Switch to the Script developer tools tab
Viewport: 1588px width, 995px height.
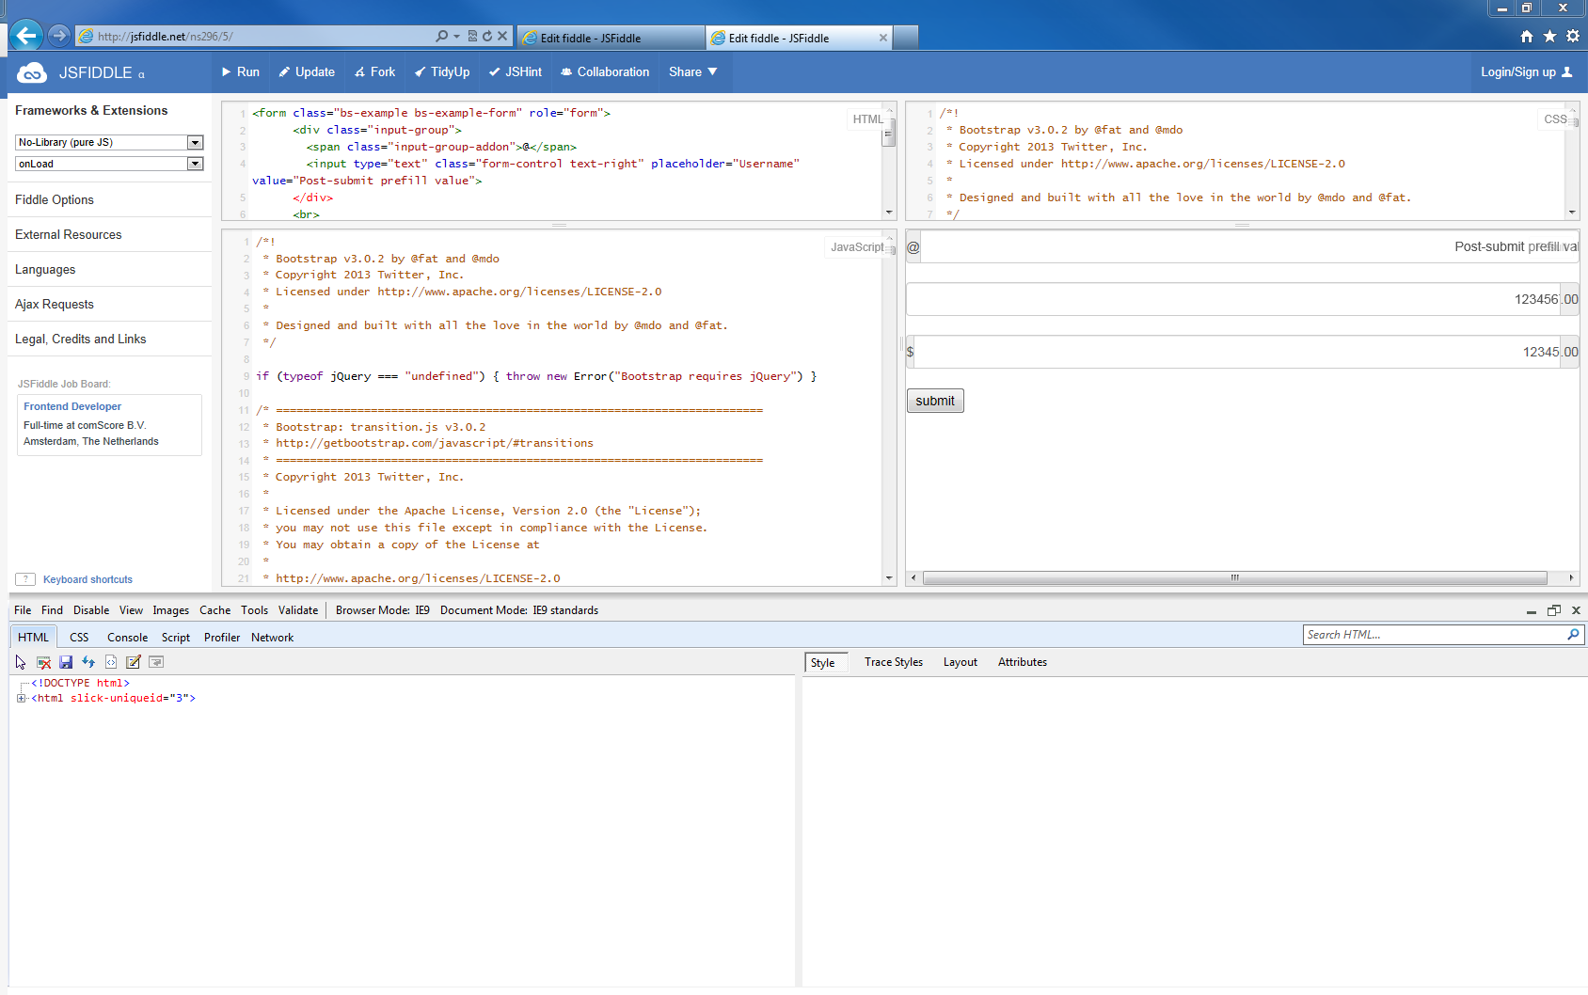(176, 638)
